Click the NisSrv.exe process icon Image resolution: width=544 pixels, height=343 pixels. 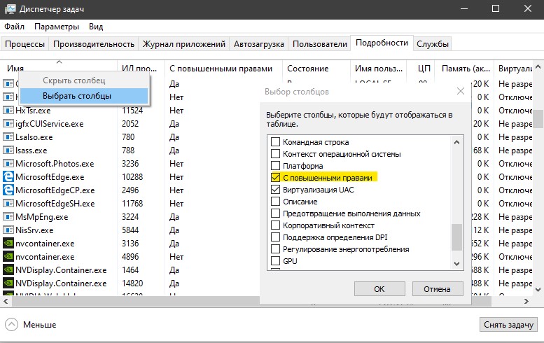point(8,230)
